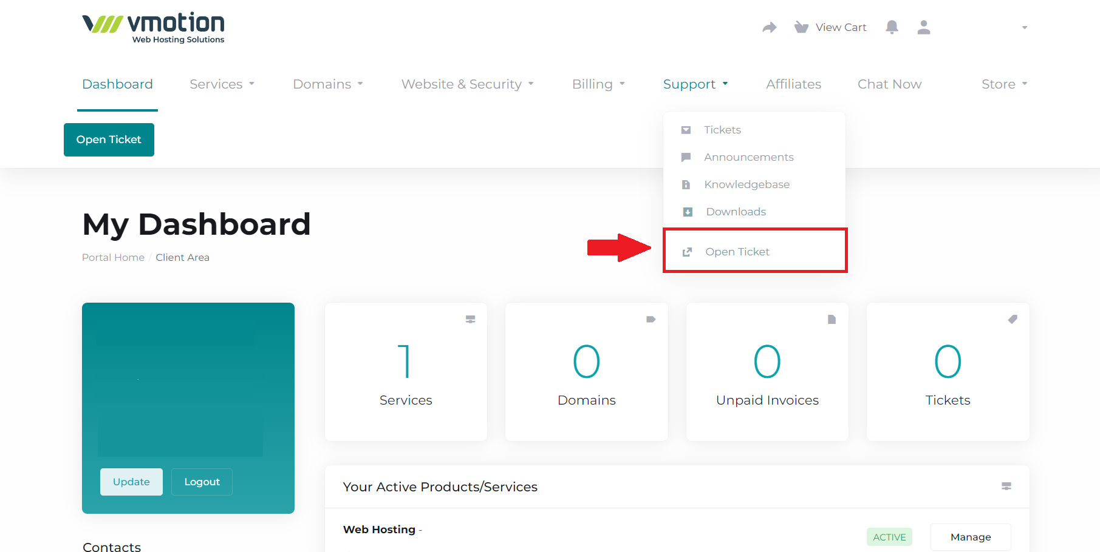Click the user account avatar icon
This screenshot has width=1100, height=552.
tap(924, 27)
